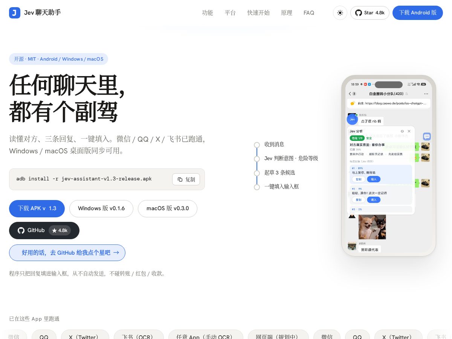Follow the 去 GitHub 给我点个星吧 link
The height and width of the screenshot is (339, 452).
(x=67, y=253)
